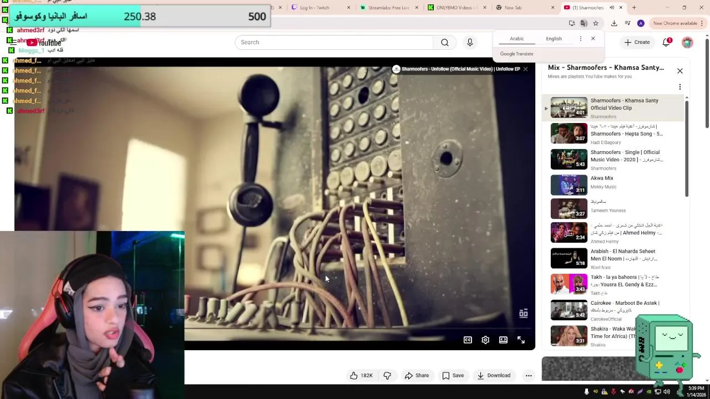Play the Tameem Youness playlist video
Image resolution: width=710 pixels, height=399 pixels.
613,209
